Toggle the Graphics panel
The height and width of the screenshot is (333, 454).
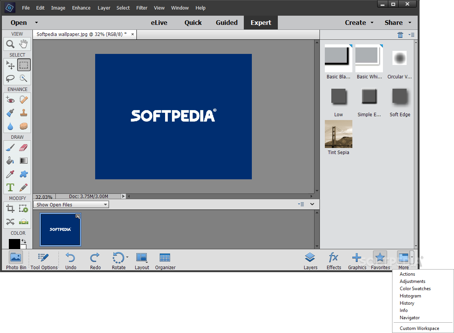pos(357,261)
